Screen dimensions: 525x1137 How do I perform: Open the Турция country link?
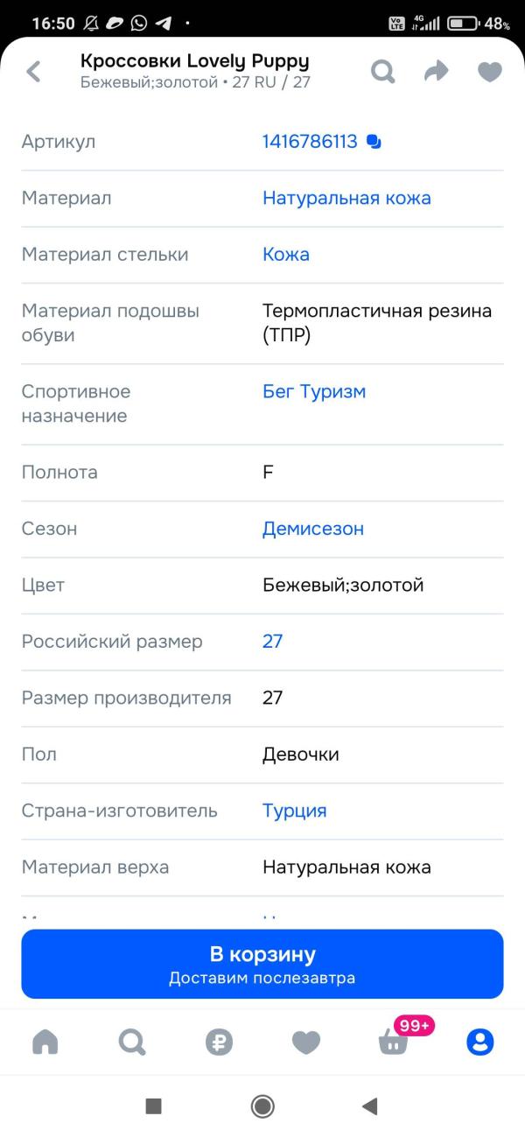pyautogui.click(x=295, y=811)
